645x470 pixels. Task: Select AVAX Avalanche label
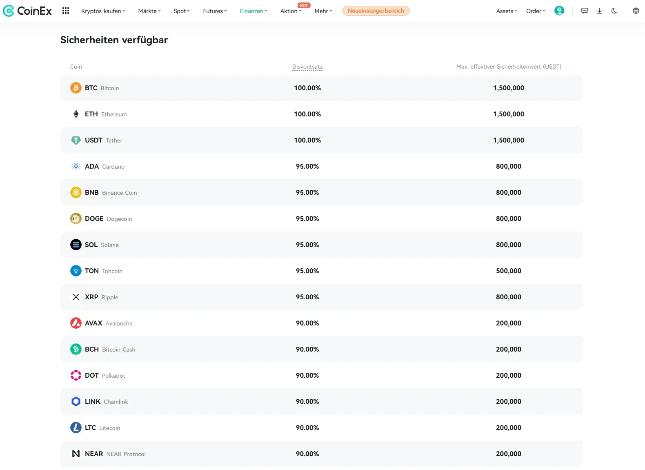109,323
